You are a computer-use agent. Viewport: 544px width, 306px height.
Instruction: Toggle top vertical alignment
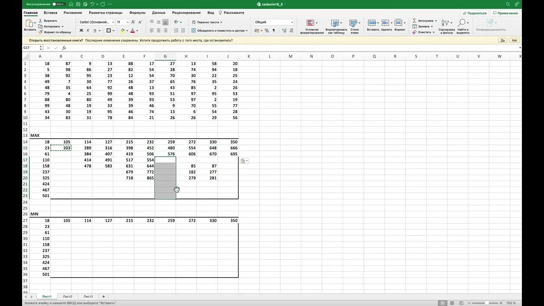point(152,22)
